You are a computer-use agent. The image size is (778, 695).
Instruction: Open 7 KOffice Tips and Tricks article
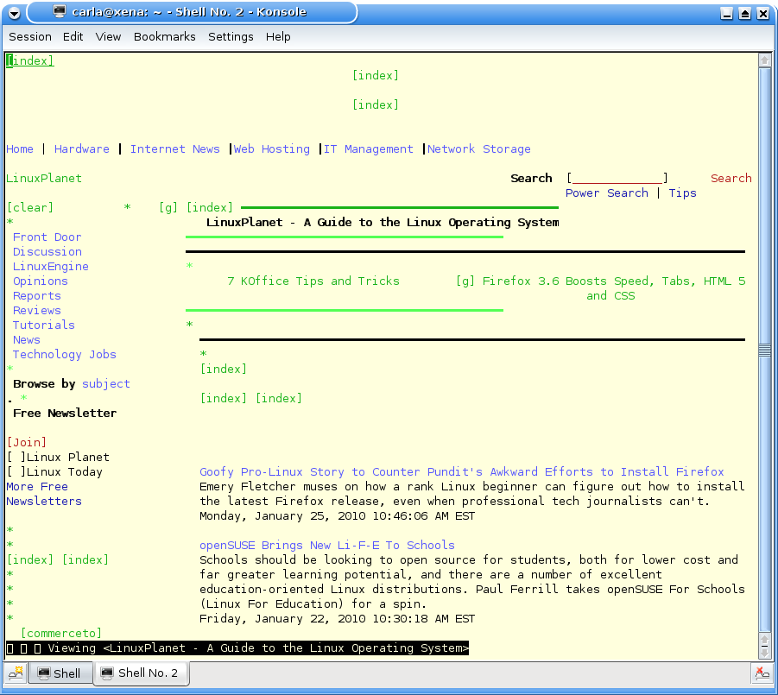[x=313, y=281]
